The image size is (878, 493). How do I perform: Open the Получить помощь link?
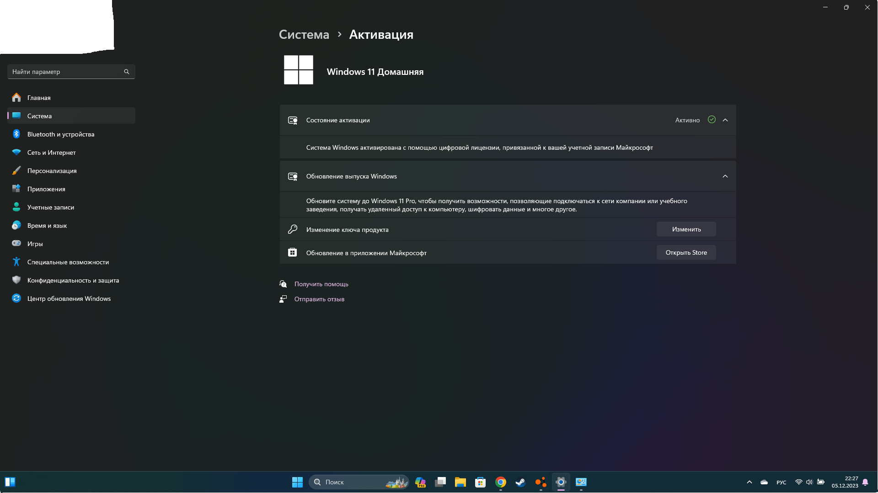pyautogui.click(x=321, y=284)
